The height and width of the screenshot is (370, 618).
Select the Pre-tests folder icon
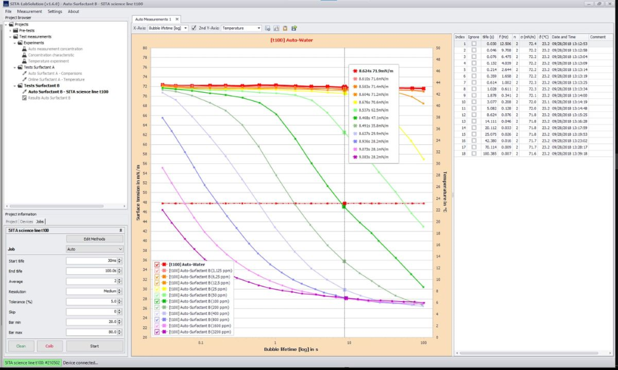coord(15,30)
